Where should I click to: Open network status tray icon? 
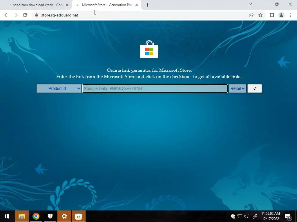(240, 216)
